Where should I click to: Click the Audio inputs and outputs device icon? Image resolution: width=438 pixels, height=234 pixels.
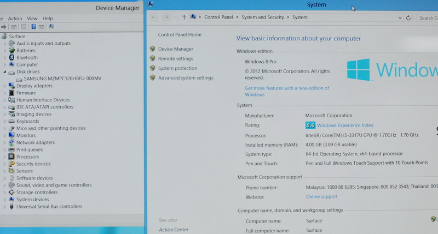(11, 44)
